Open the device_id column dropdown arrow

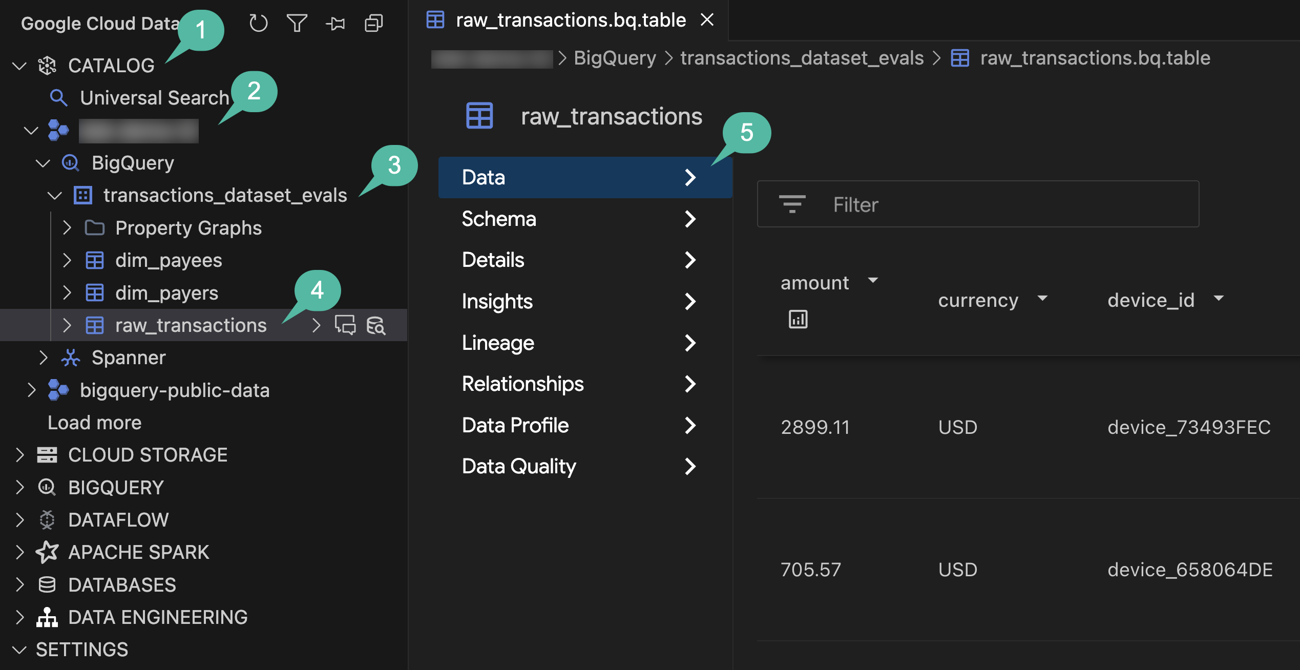pyautogui.click(x=1219, y=298)
